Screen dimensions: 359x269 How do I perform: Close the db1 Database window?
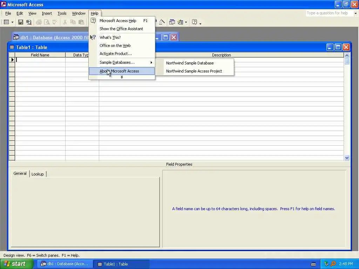click(x=174, y=37)
